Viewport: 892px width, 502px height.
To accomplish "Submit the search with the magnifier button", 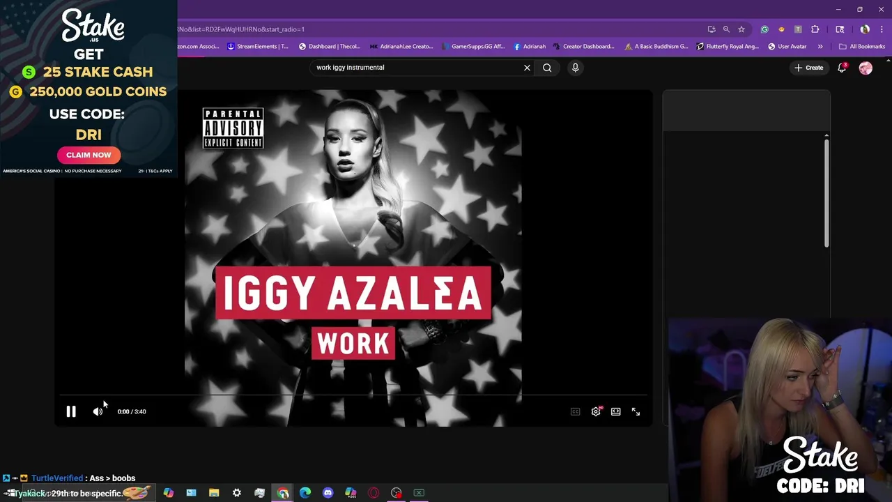I will pos(547,68).
